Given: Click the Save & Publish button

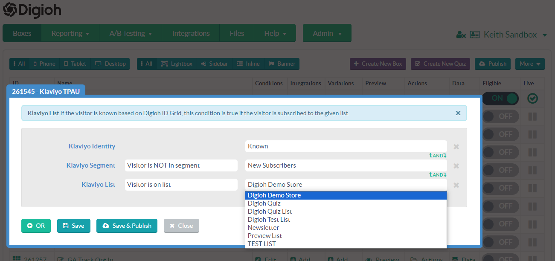Looking at the screenshot, I should point(127,226).
